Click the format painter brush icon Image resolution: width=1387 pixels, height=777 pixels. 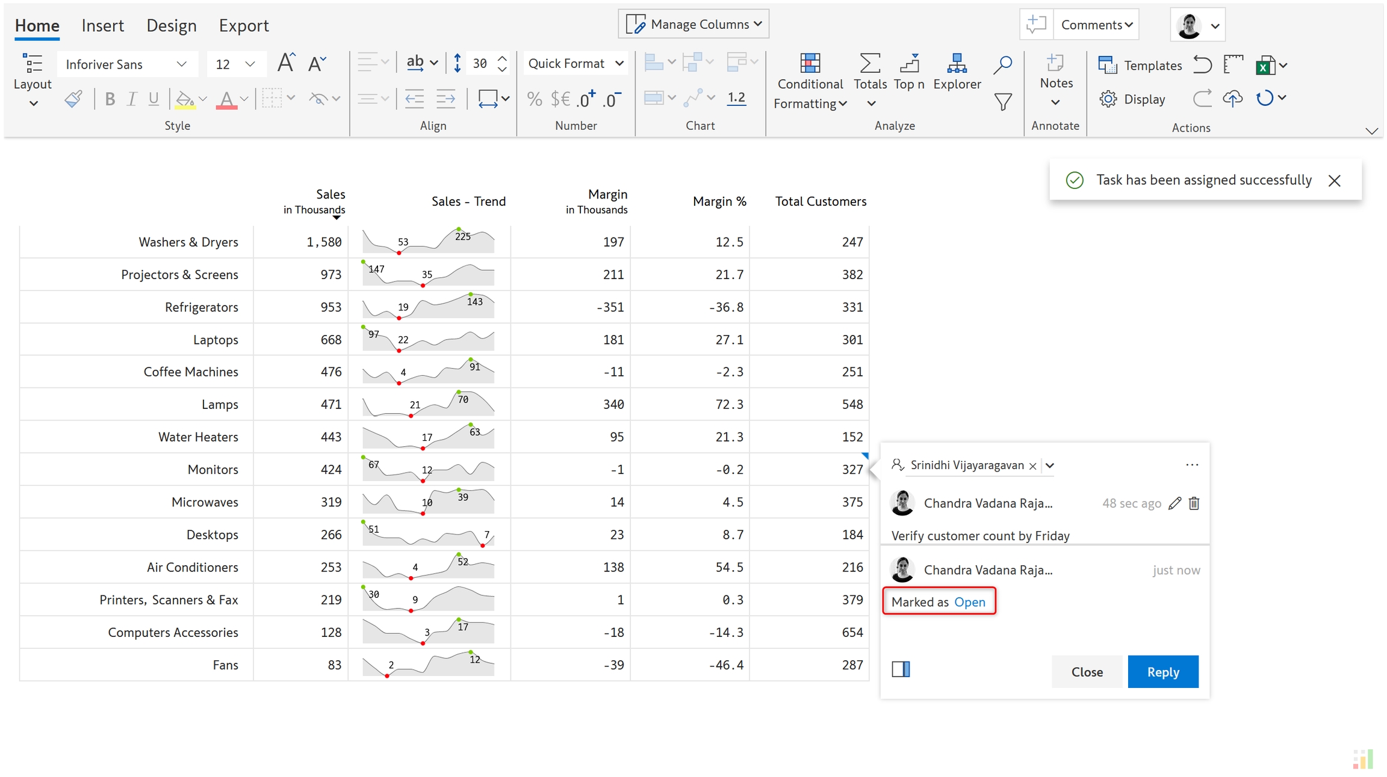(73, 99)
